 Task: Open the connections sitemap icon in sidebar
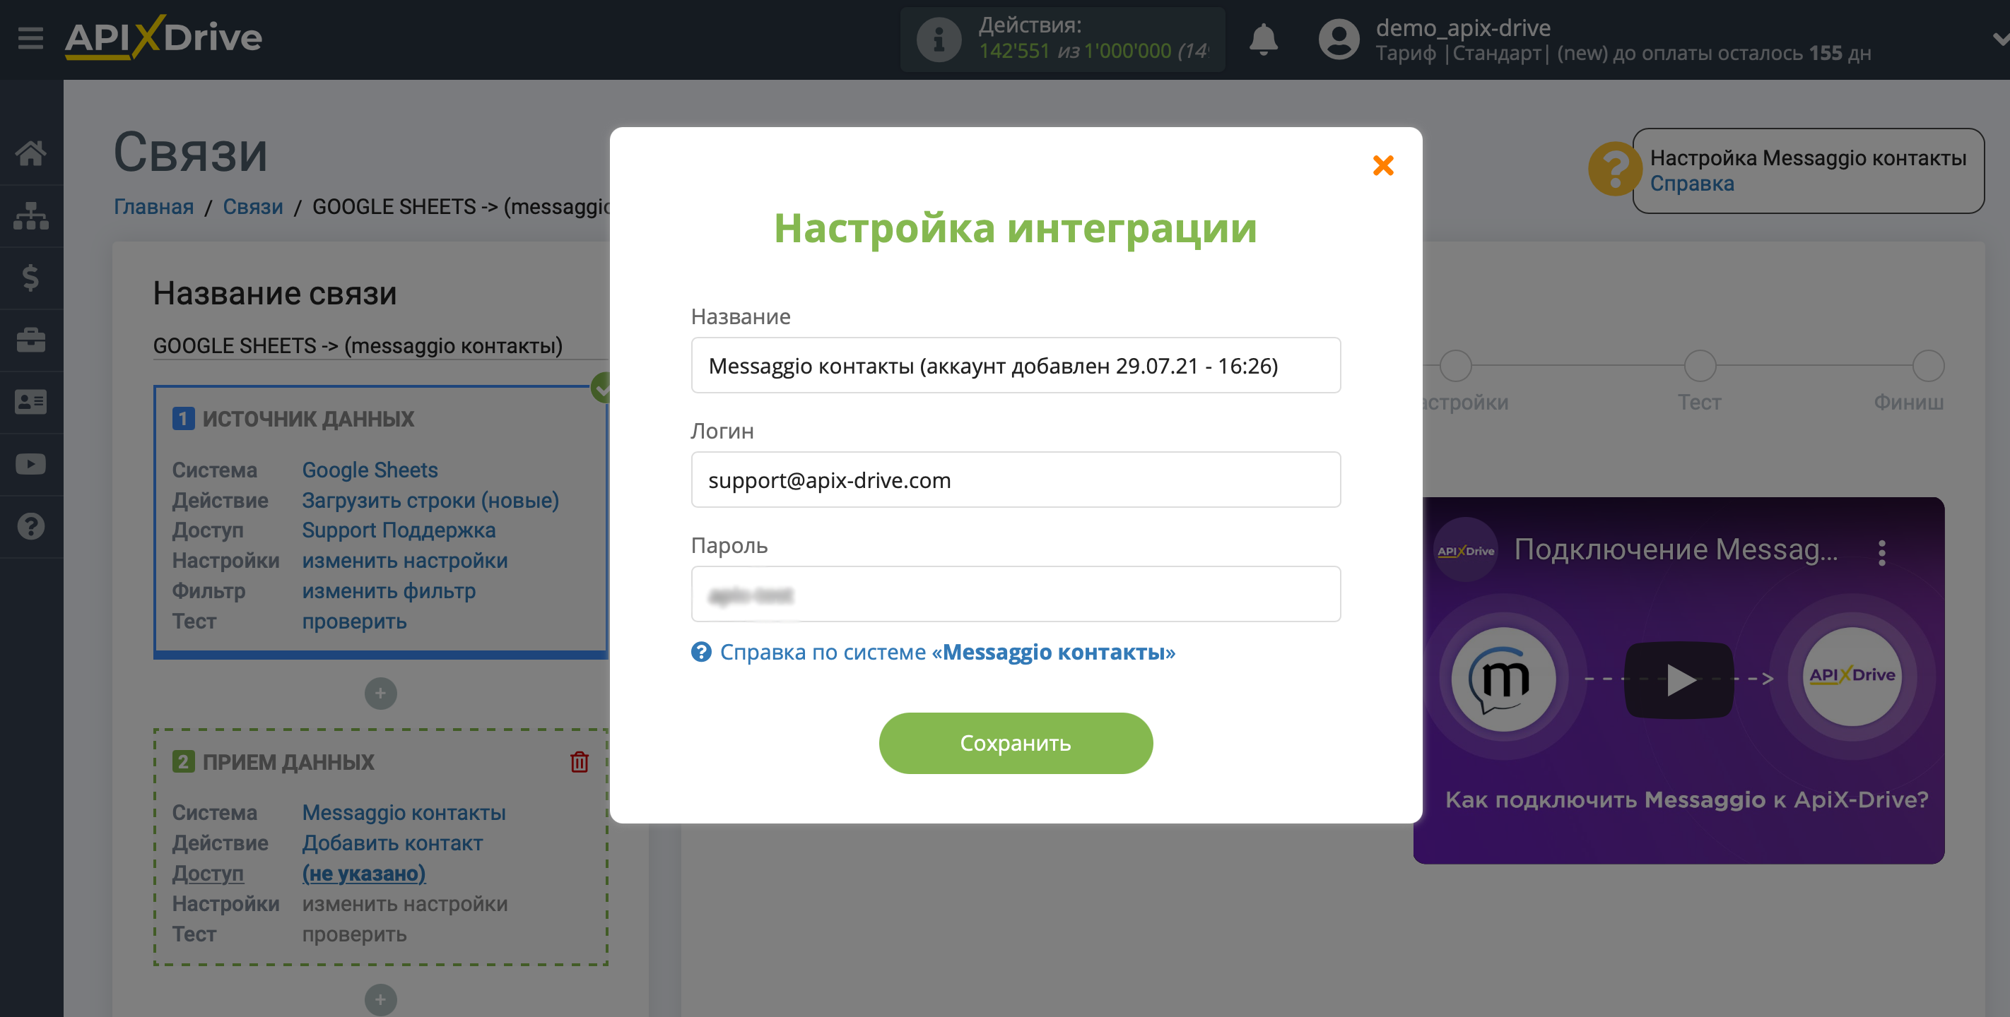(x=30, y=216)
